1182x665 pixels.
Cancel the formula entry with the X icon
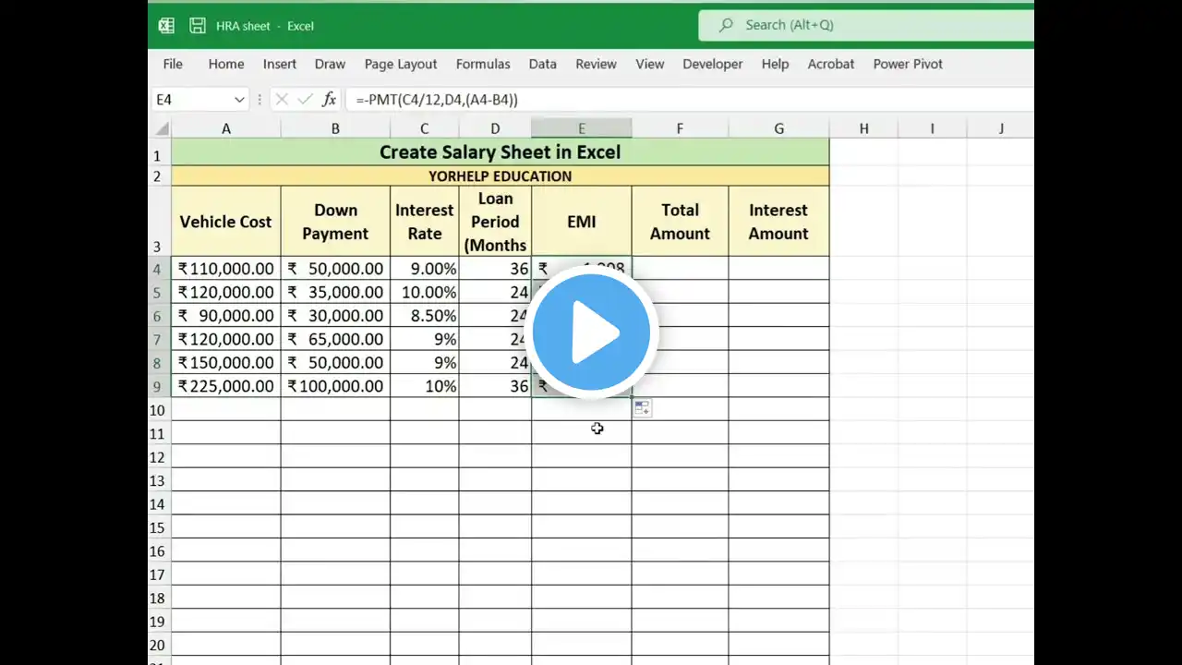tap(282, 100)
